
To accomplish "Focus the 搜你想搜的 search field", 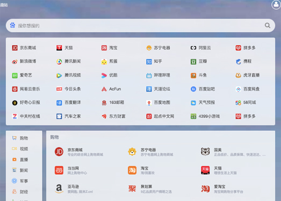I will pyautogui.click(x=140, y=26).
